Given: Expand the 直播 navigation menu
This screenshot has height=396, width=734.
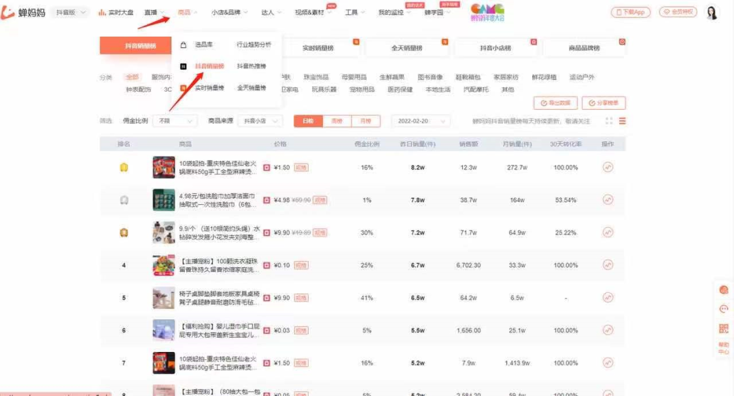Looking at the screenshot, I should pos(154,12).
